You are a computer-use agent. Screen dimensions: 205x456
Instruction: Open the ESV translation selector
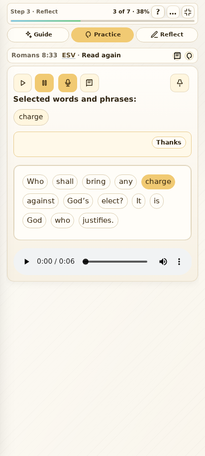pos(69,55)
